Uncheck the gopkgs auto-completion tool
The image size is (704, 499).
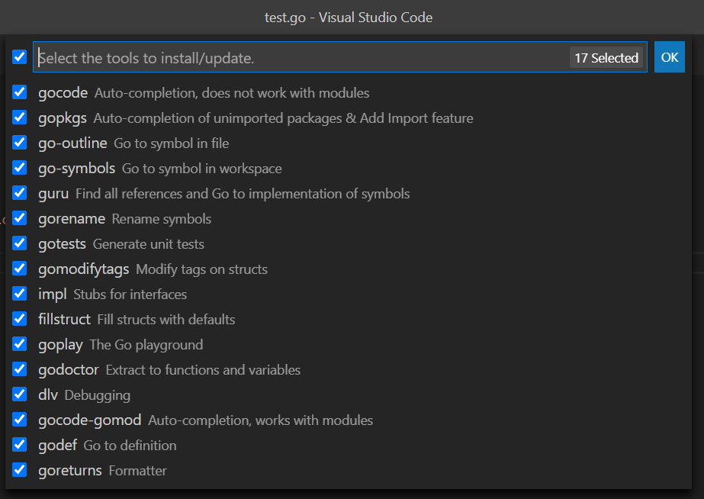19,118
